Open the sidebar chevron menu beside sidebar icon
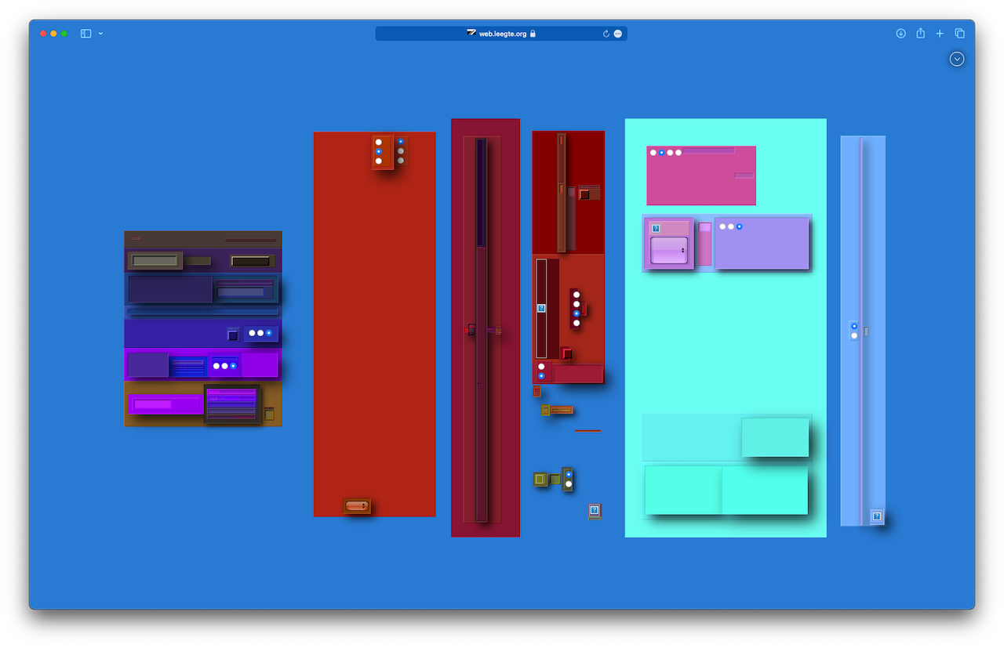The image size is (1004, 648). tap(100, 34)
